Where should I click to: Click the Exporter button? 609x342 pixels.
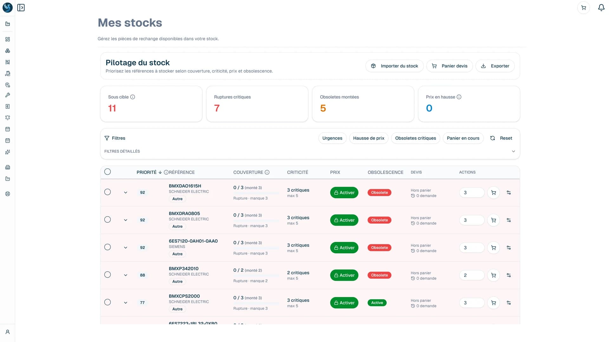click(x=495, y=66)
